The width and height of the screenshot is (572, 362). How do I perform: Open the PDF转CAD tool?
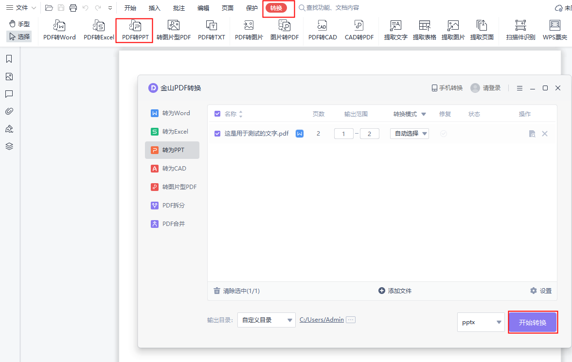322,30
